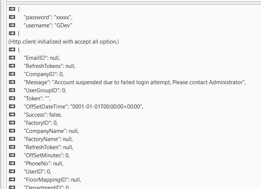Click the arrow icon beside UserGroupID
261x189 pixels.
[12, 90]
